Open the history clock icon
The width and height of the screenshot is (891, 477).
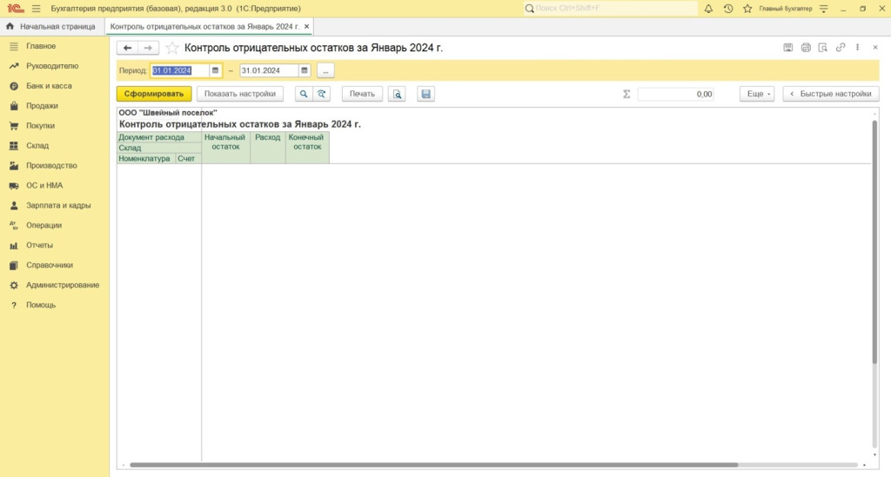(x=728, y=9)
